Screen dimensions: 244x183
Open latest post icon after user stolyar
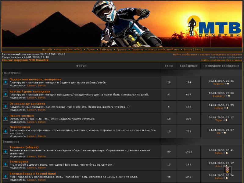coord(226,108)
